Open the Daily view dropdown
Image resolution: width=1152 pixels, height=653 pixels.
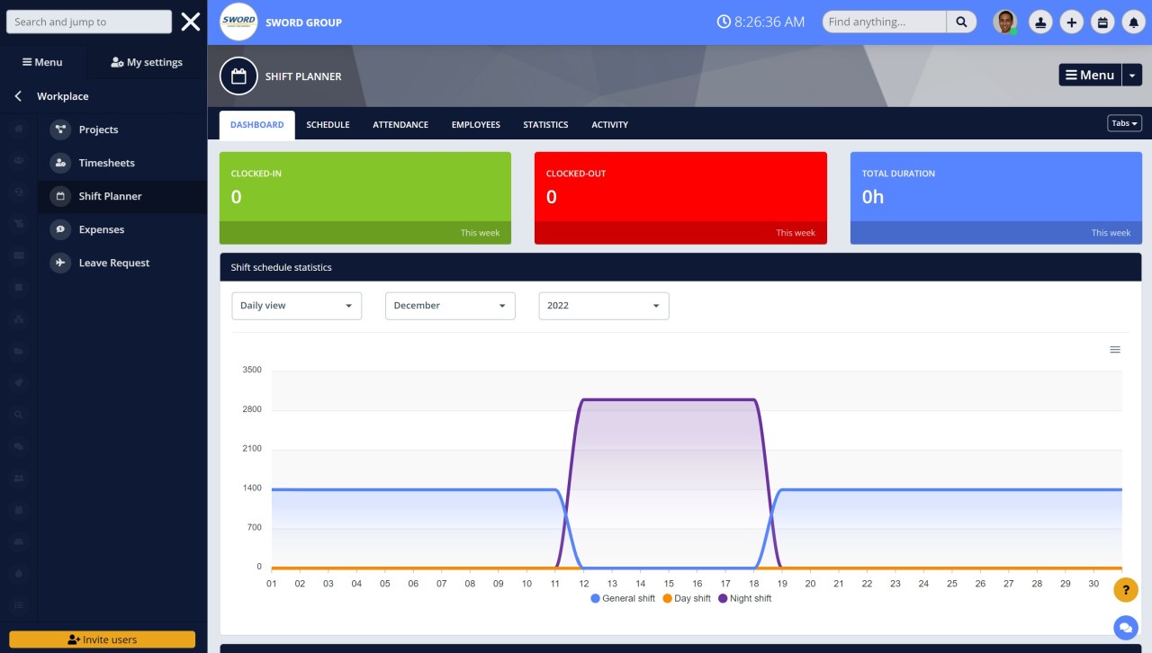[296, 306]
